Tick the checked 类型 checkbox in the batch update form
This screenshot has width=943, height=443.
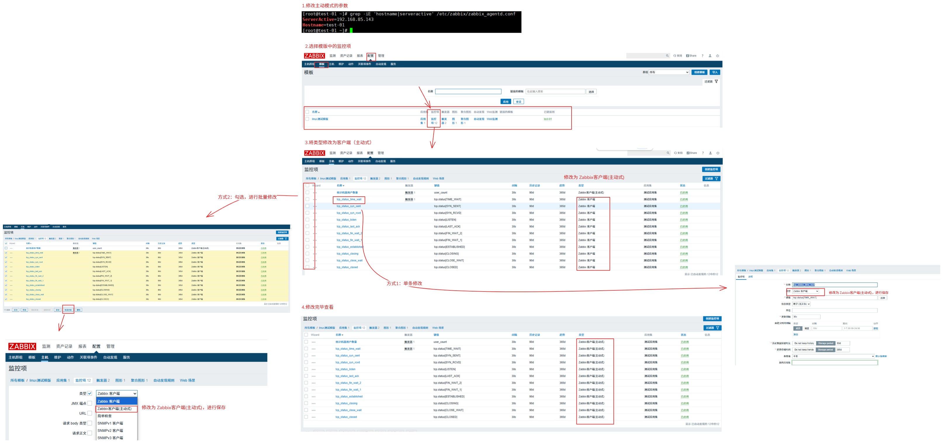pos(90,394)
